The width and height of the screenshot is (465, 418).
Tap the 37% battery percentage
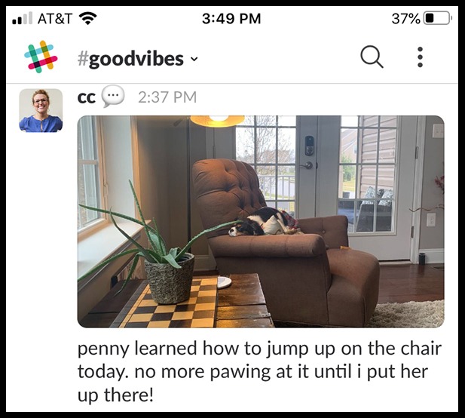[406, 18]
